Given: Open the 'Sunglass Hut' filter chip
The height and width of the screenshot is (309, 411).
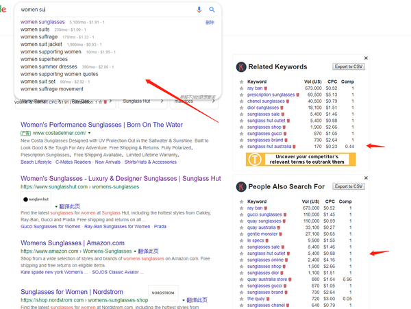Looking at the screenshot, I should (x=143, y=101).
